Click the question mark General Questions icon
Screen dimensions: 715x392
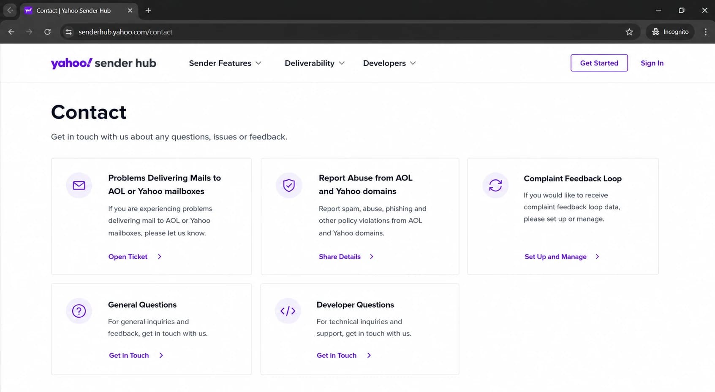pos(79,311)
